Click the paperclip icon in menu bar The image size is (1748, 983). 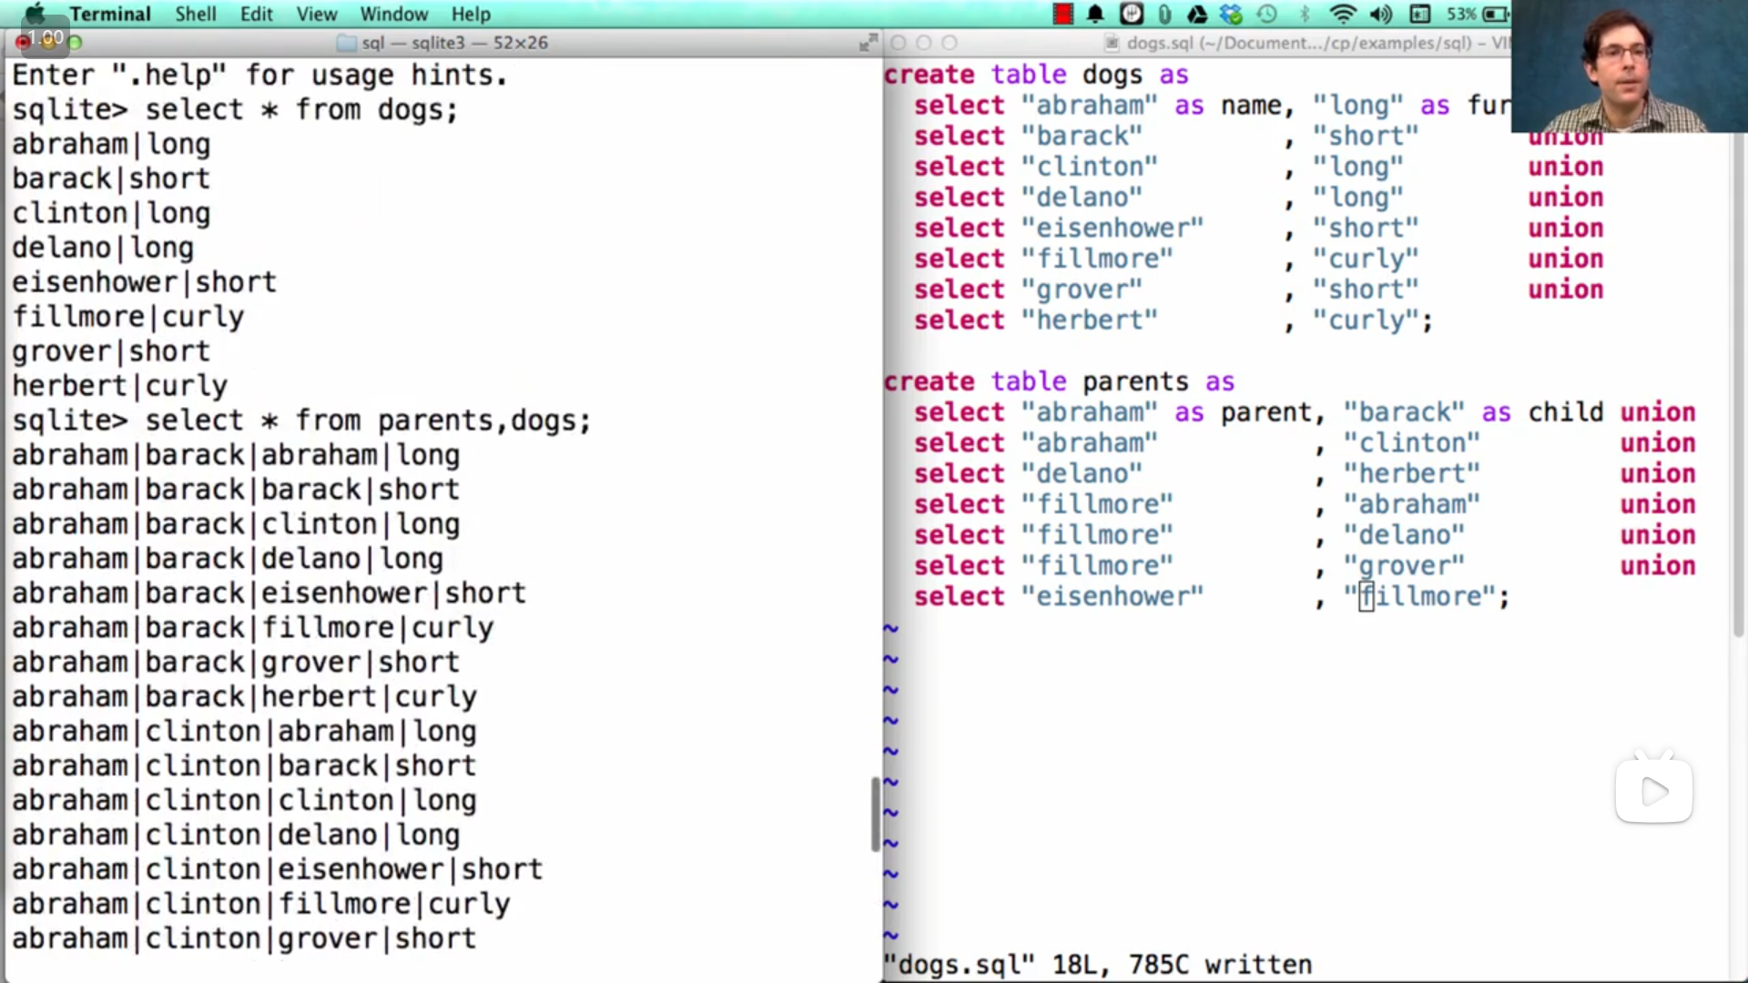click(1164, 14)
